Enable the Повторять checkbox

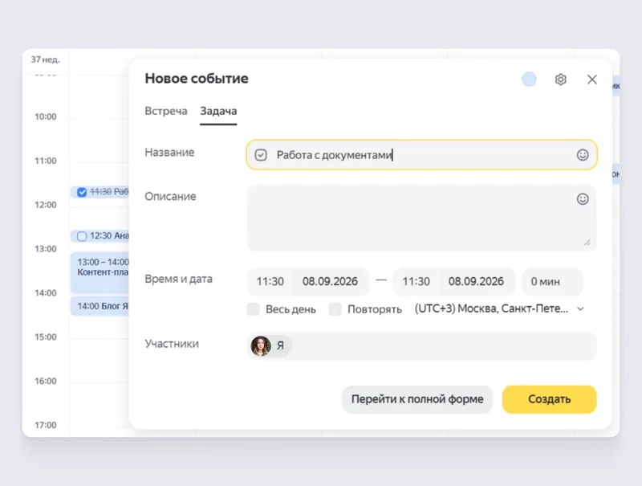tap(335, 309)
